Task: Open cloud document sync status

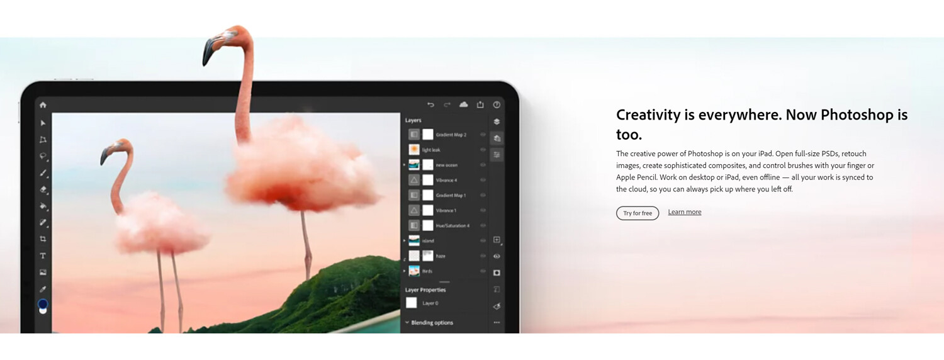Action: (x=464, y=104)
